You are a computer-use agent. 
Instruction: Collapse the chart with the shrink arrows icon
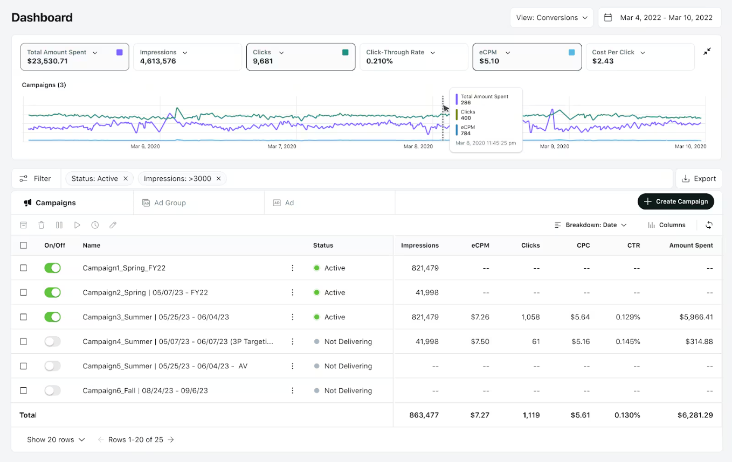click(707, 51)
